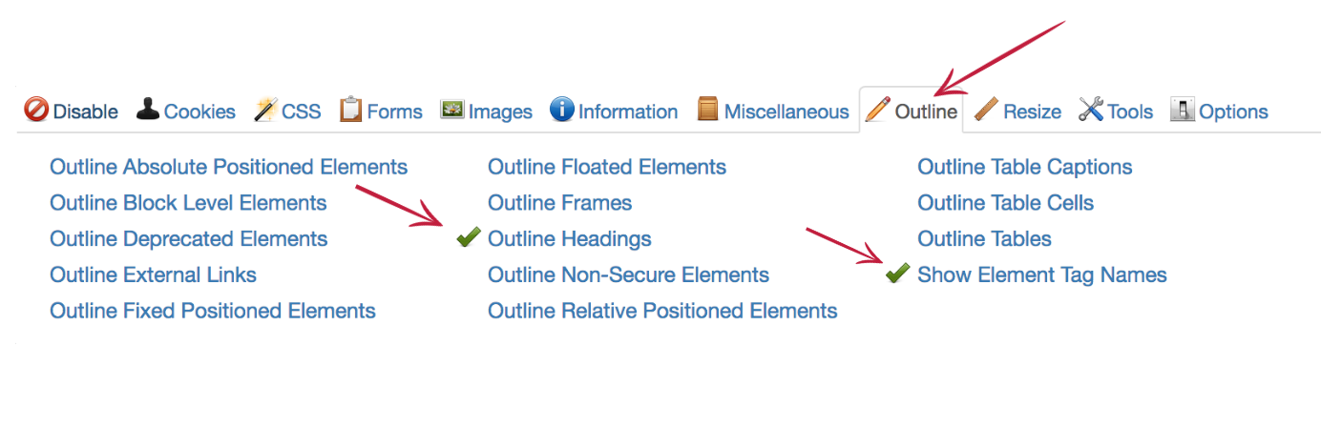Viewport: 1321px width, 448px height.
Task: Click Outline Relative Positioned Elements
Action: [661, 311]
